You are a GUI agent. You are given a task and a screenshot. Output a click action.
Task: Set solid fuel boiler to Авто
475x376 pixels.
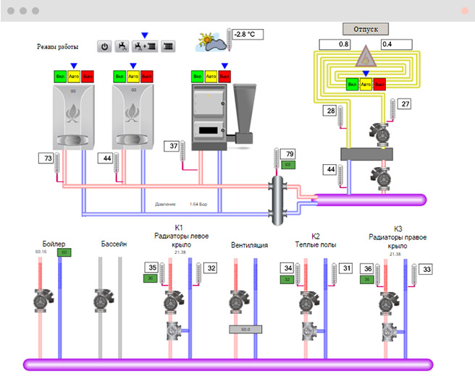coord(211,77)
